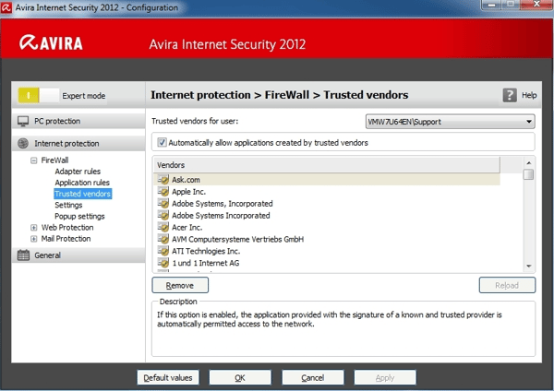Select ATI Technologies Inc. in the vendor list
This screenshot has height=391, width=554.
206,251
